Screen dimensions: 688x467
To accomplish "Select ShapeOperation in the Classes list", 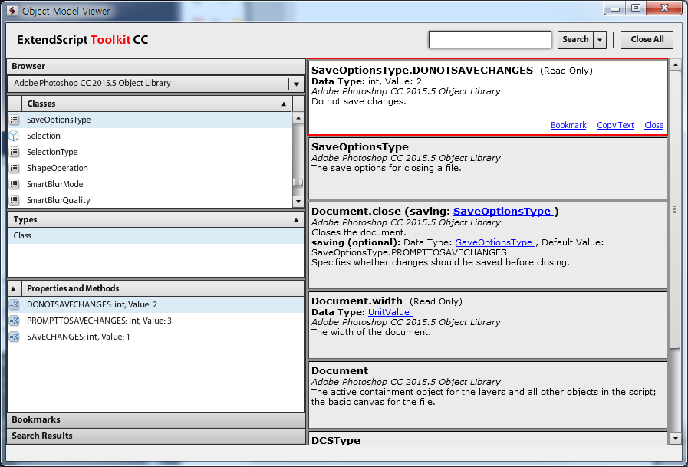I will (150, 168).
